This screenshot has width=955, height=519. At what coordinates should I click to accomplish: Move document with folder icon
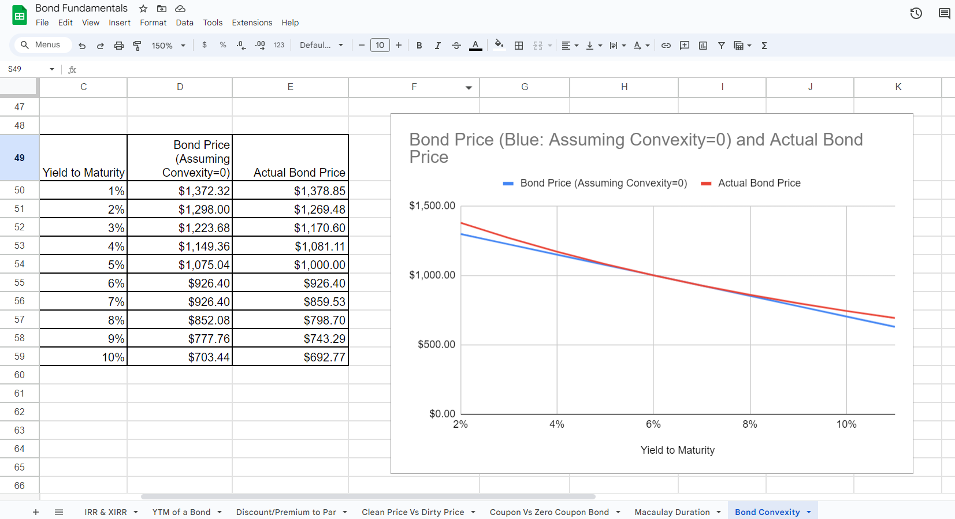pyautogui.click(x=162, y=9)
